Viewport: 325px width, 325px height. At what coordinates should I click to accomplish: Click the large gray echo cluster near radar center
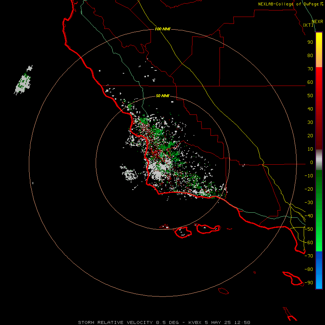click(x=159, y=169)
